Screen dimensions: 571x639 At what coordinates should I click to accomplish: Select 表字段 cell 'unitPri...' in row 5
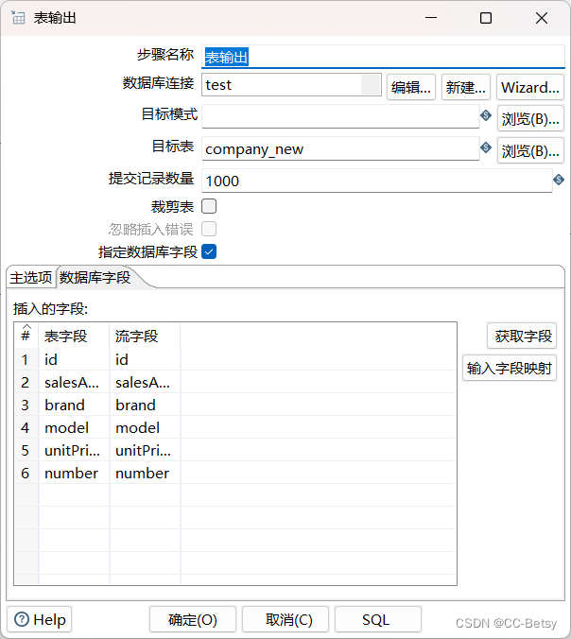click(74, 450)
